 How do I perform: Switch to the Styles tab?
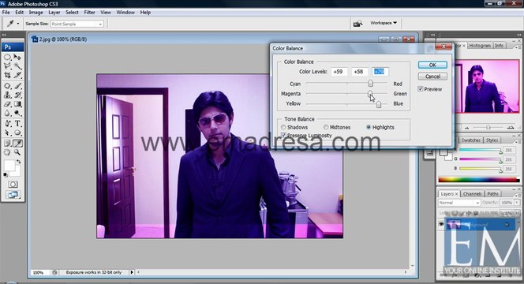point(492,140)
